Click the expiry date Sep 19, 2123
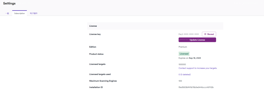 tap(195, 58)
